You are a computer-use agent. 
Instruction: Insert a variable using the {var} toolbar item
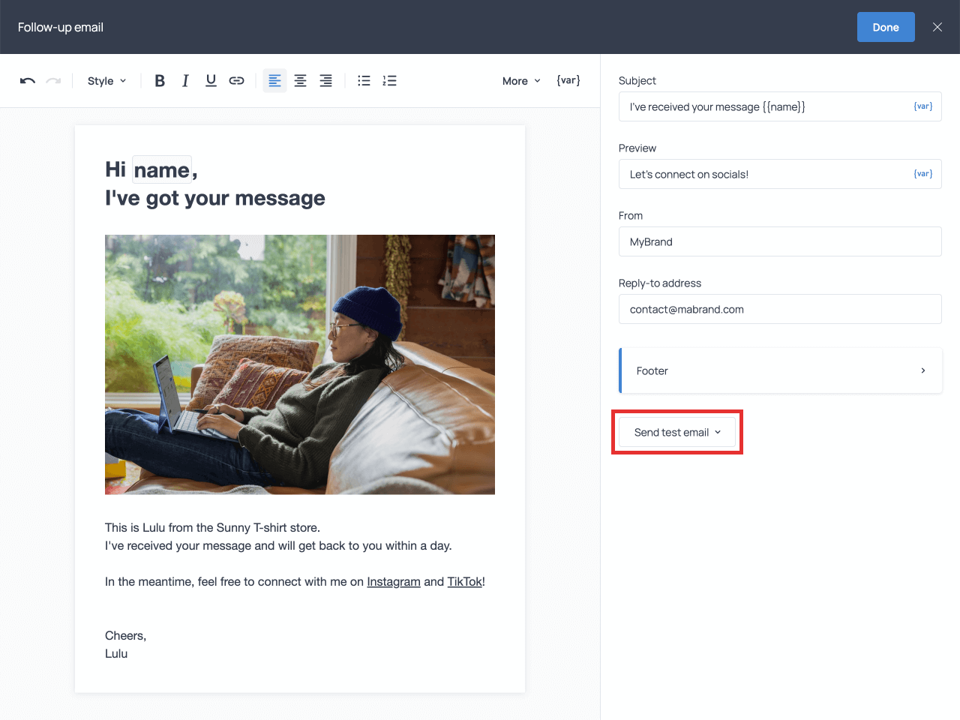click(568, 80)
